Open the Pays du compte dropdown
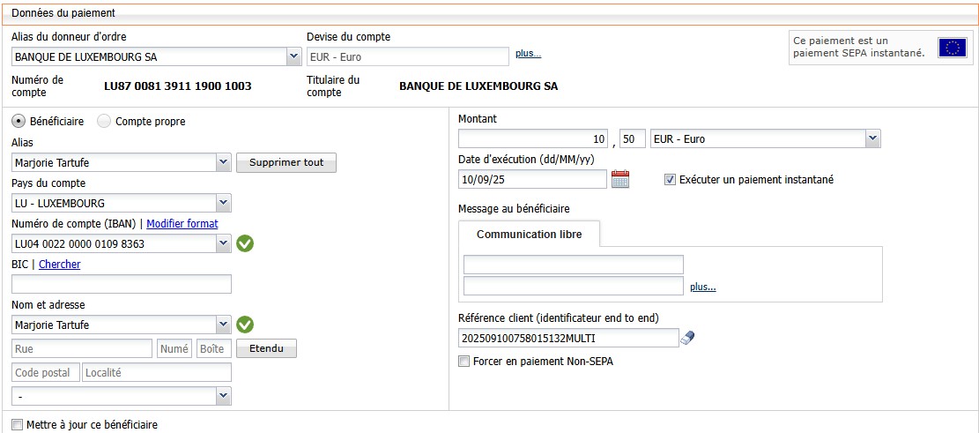979x433 pixels. coord(224,203)
